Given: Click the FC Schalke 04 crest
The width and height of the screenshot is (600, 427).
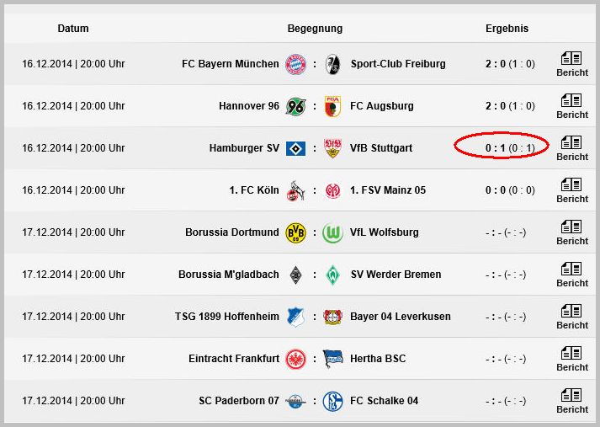Looking at the screenshot, I should tap(332, 401).
